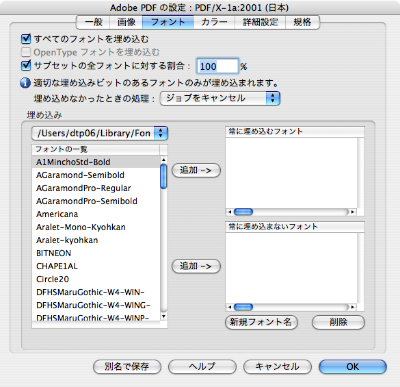400x387 pixels.
Task: Click upper 追加 -> button for always-embed list
Action: click(x=196, y=171)
